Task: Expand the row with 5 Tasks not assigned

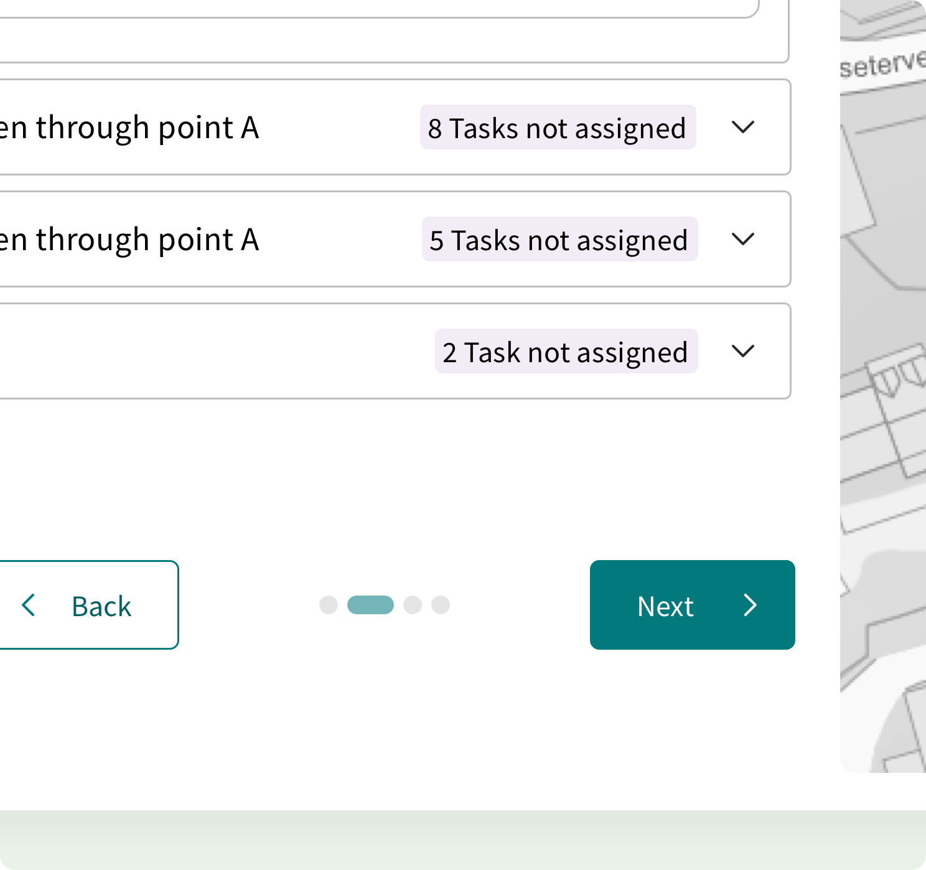Action: [x=742, y=239]
